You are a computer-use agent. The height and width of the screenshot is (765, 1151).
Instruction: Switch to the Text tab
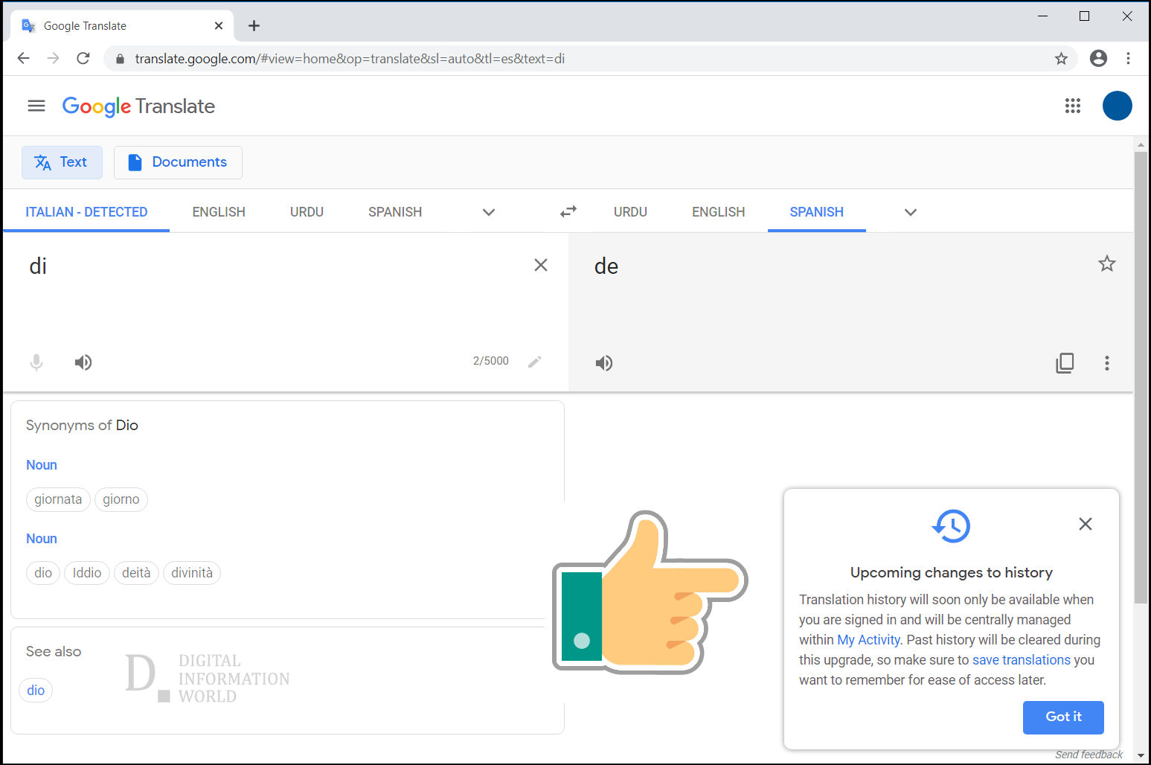62,162
